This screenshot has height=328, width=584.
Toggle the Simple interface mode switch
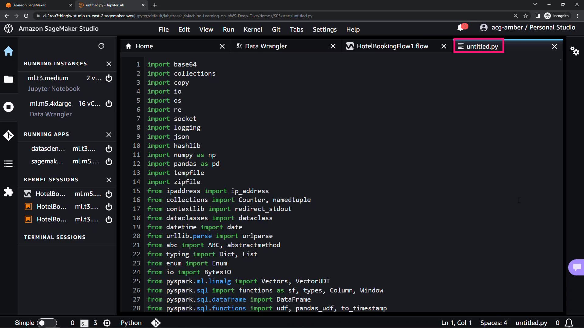(47, 323)
